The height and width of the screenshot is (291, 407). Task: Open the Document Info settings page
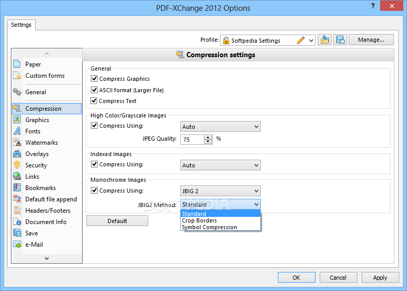tap(46, 222)
